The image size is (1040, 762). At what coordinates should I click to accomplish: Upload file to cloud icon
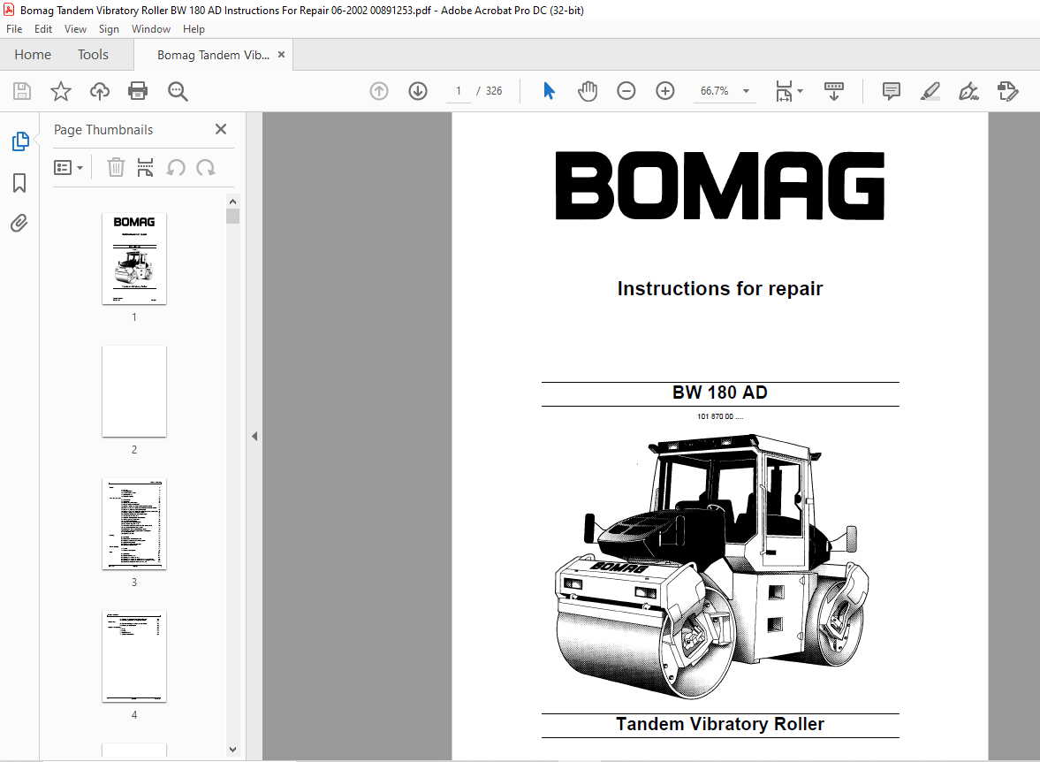[x=100, y=91]
